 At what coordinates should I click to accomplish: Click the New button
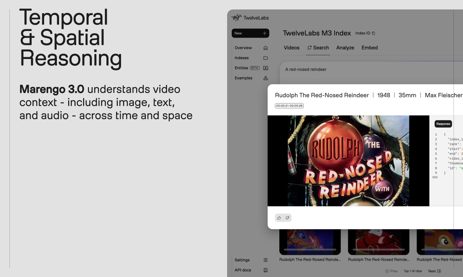[250, 33]
